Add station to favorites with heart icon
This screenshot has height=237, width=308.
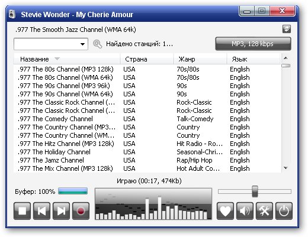pos(225,211)
